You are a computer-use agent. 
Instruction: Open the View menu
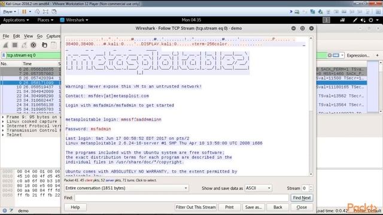tap(28, 36)
